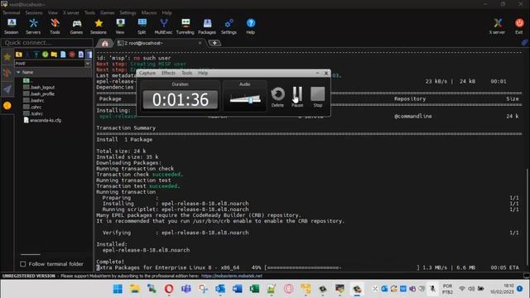
Task: Click the home tab icon
Action: [x=105, y=43]
